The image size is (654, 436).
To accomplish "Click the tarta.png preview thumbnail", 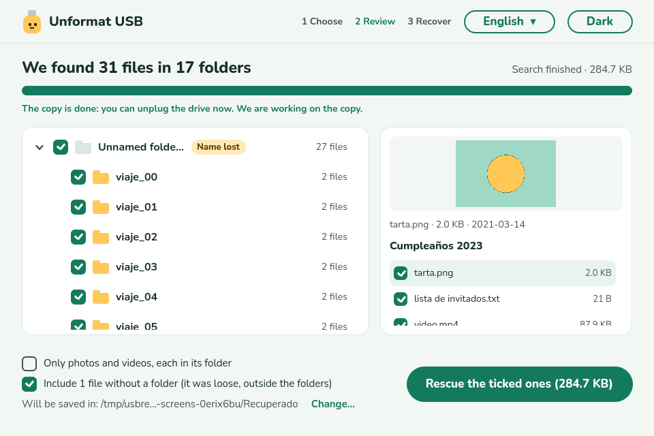I will click(505, 174).
